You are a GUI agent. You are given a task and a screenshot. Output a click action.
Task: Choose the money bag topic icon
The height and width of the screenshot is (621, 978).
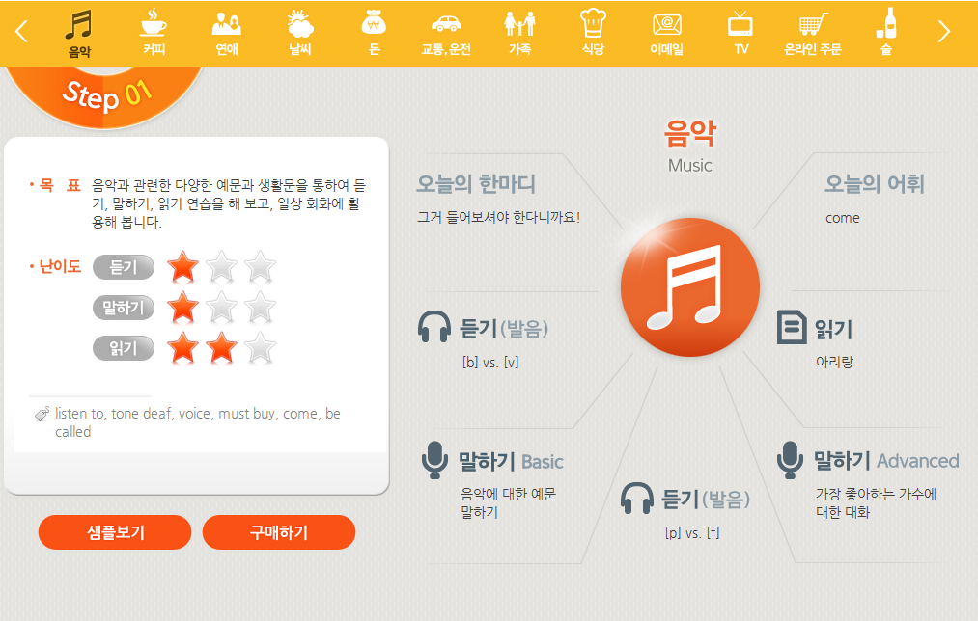click(x=374, y=24)
